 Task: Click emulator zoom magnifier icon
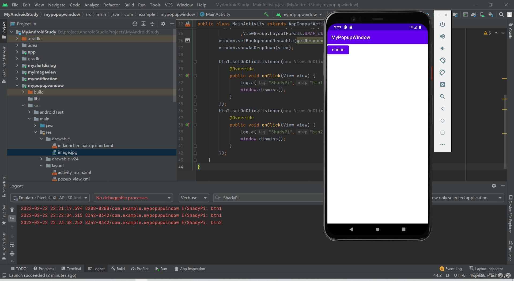coord(443,97)
